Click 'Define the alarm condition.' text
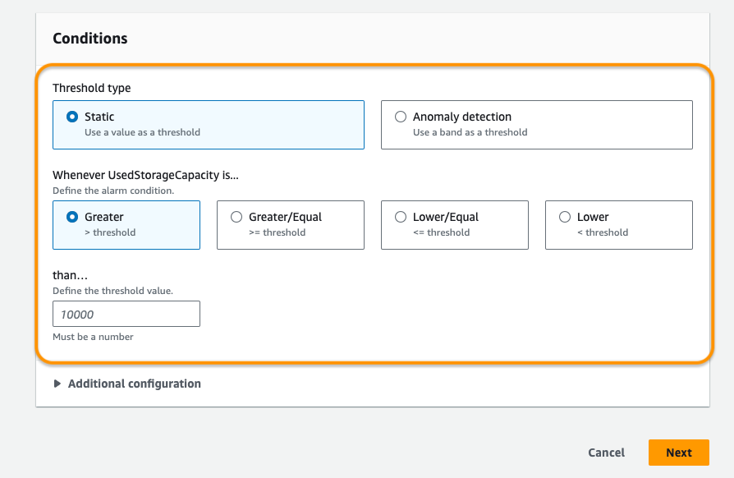The image size is (734, 478). pyautogui.click(x=113, y=191)
